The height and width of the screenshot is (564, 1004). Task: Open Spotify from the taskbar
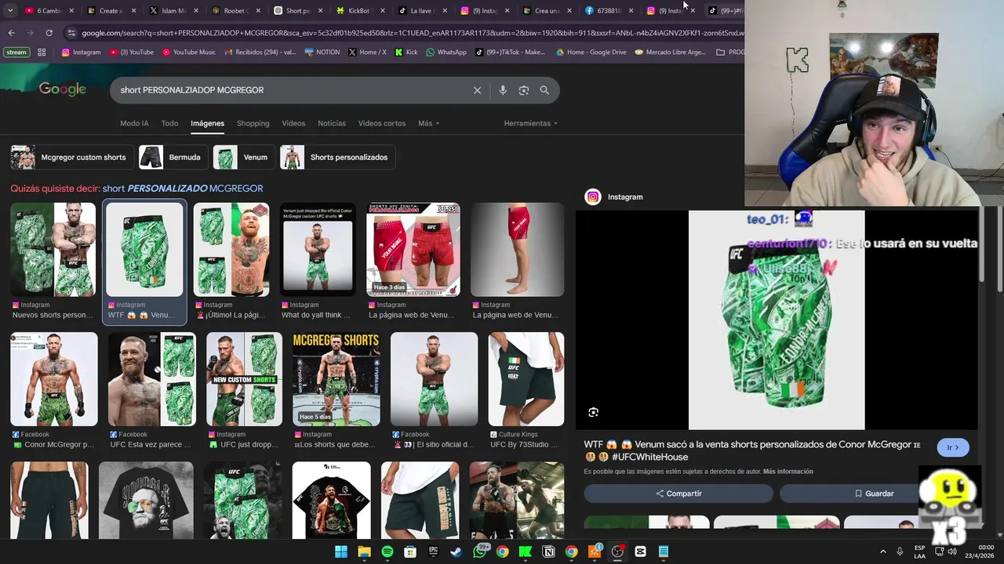387,551
